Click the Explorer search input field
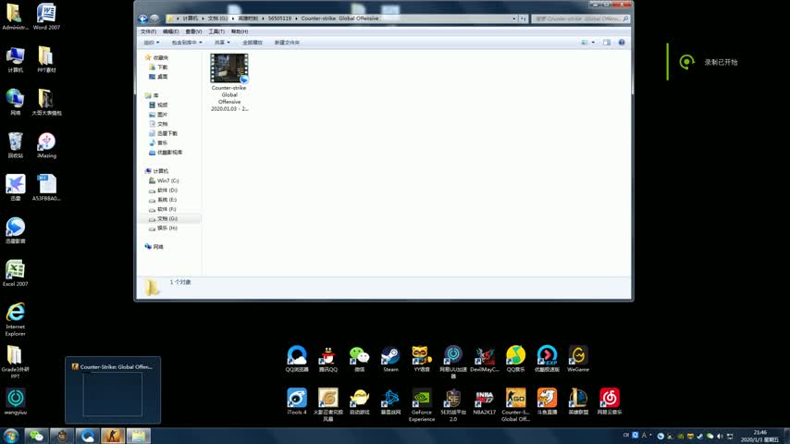The height and width of the screenshot is (444, 790). (580, 18)
